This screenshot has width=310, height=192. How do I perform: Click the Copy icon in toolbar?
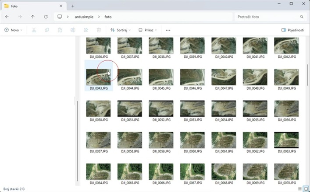pos(47,30)
